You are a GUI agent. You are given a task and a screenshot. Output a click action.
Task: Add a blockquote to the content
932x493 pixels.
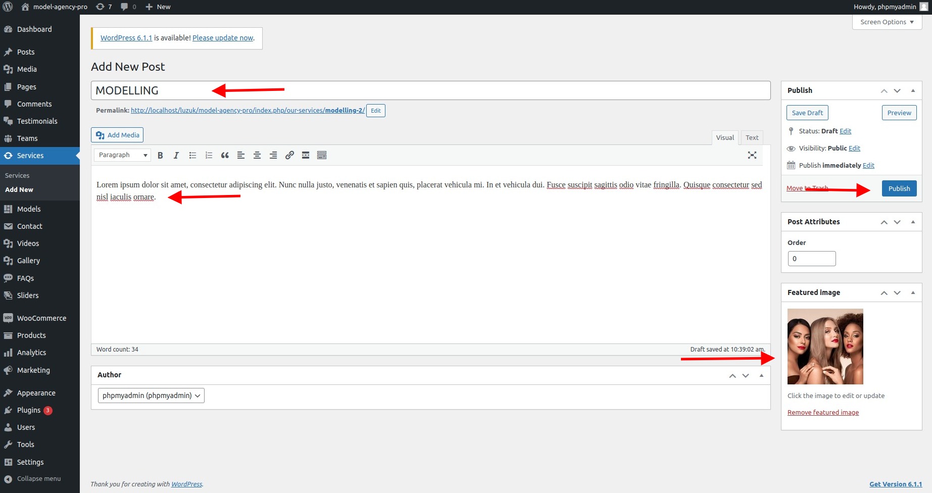click(x=225, y=156)
